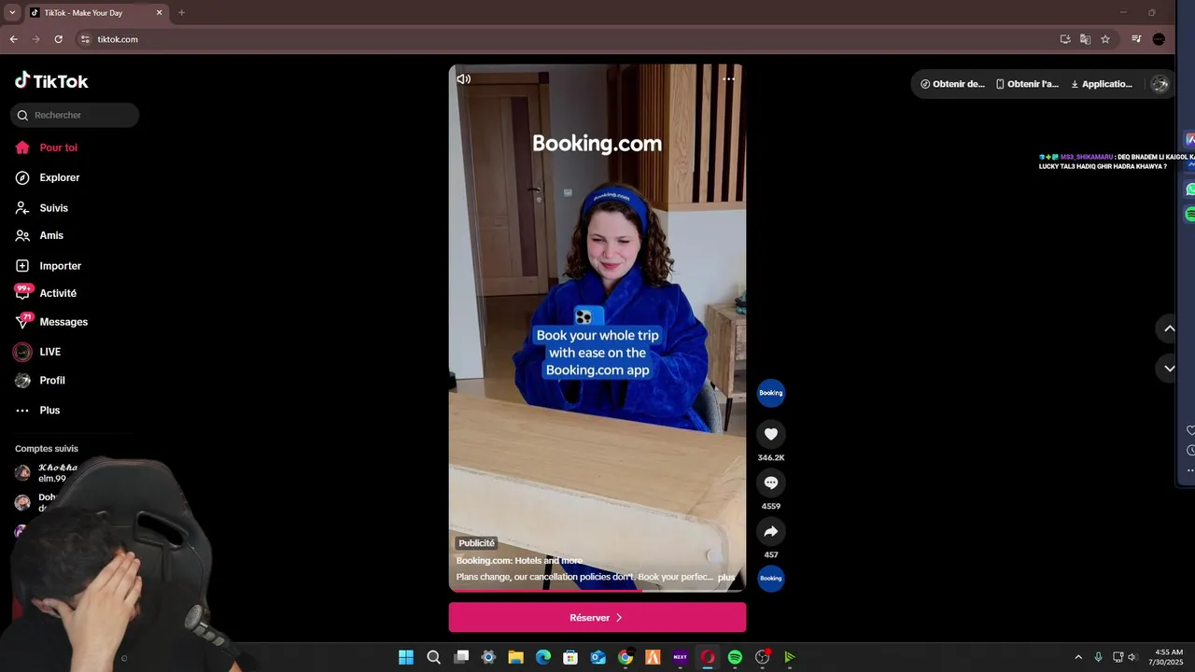The width and height of the screenshot is (1195, 672).
Task: Reload the TikTok page
Action: (x=58, y=39)
